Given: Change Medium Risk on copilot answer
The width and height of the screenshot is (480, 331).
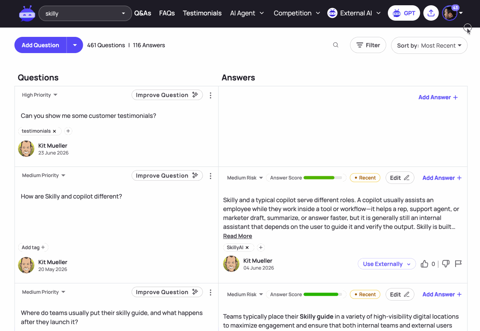Looking at the screenshot, I should pyautogui.click(x=245, y=178).
